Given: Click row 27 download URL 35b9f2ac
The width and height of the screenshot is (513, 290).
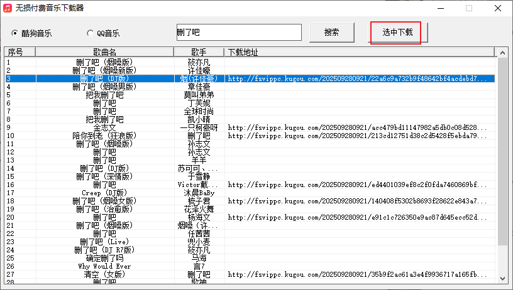Looking at the screenshot, I should click(357, 275).
